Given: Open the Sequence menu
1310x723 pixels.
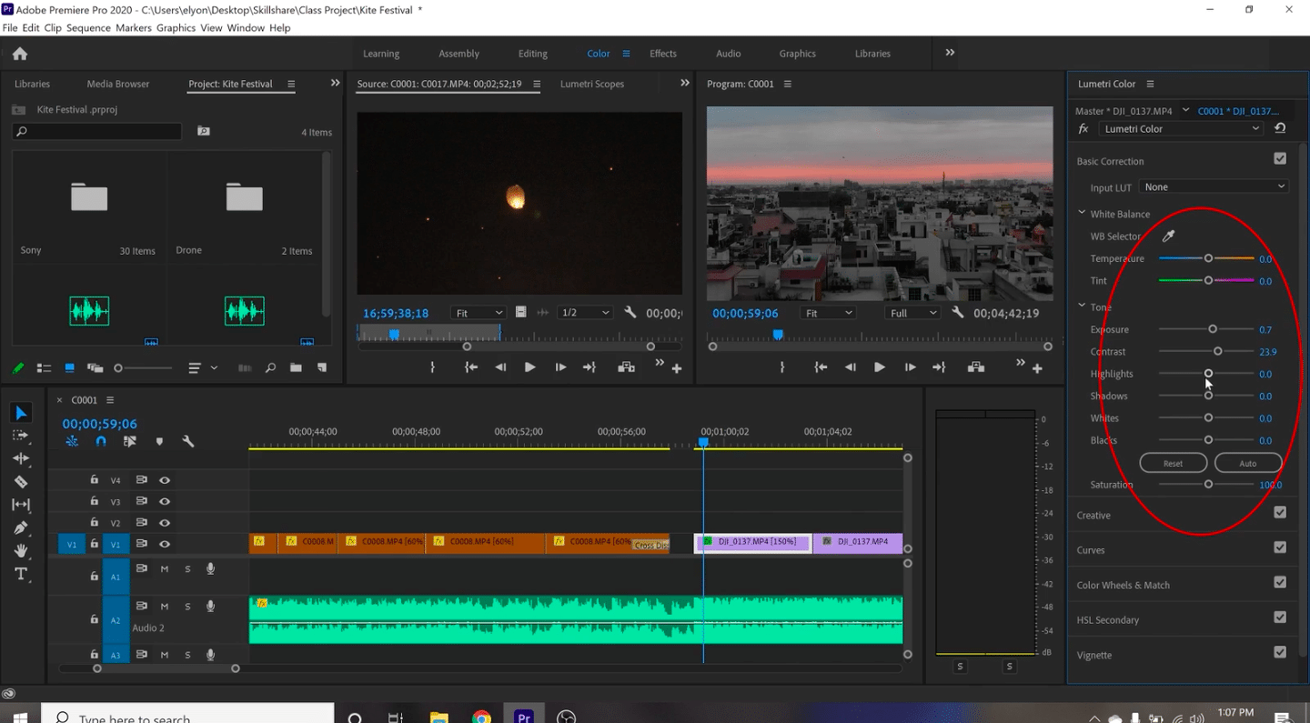Looking at the screenshot, I should pyautogui.click(x=88, y=28).
